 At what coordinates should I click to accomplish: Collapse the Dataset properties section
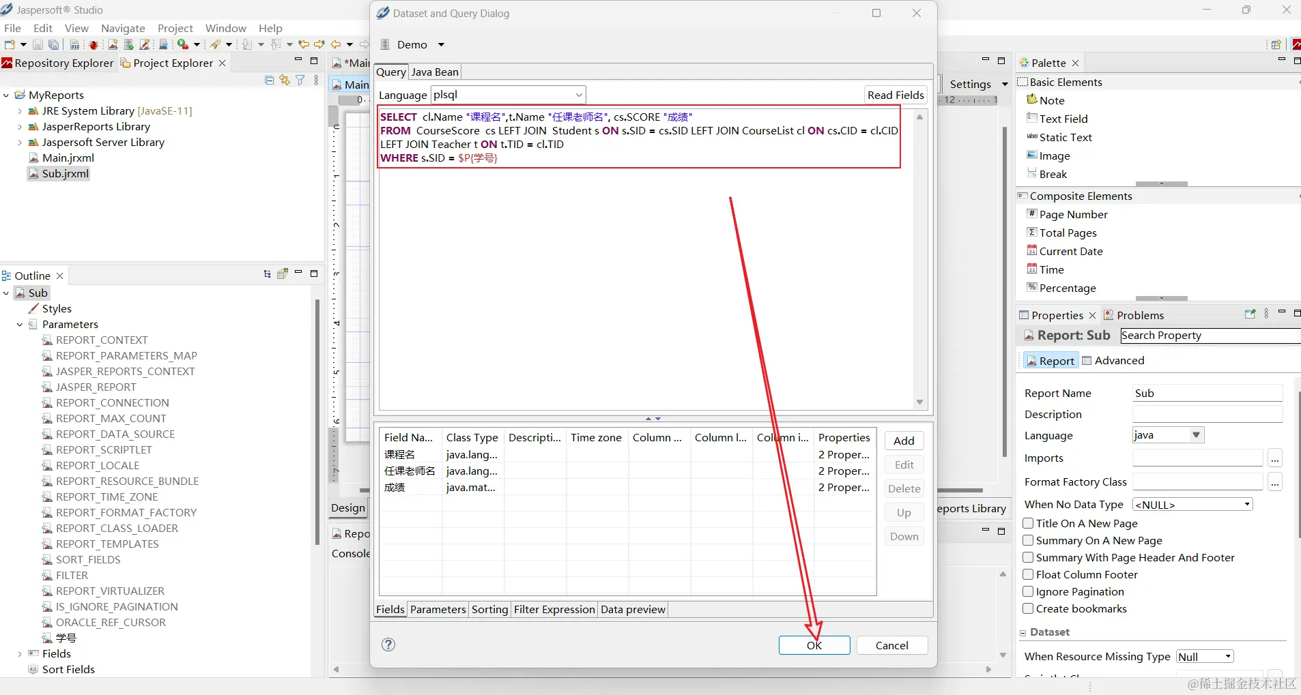(1023, 633)
